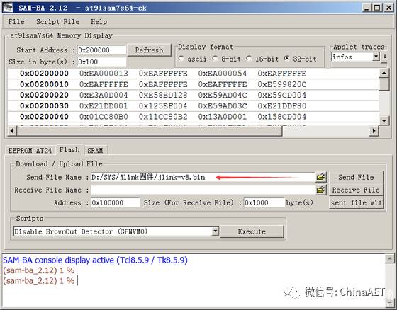The image size is (397, 310).
Task: Click the Execute script button
Action: pyautogui.click(x=252, y=231)
